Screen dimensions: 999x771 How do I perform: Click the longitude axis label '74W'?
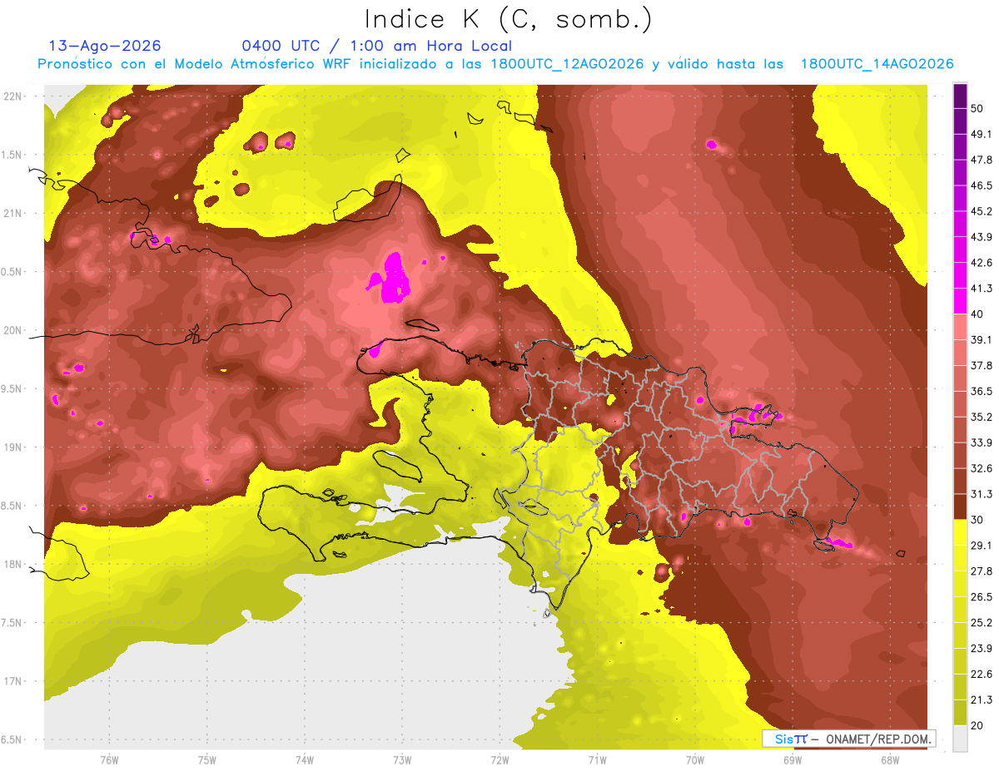tap(305, 759)
